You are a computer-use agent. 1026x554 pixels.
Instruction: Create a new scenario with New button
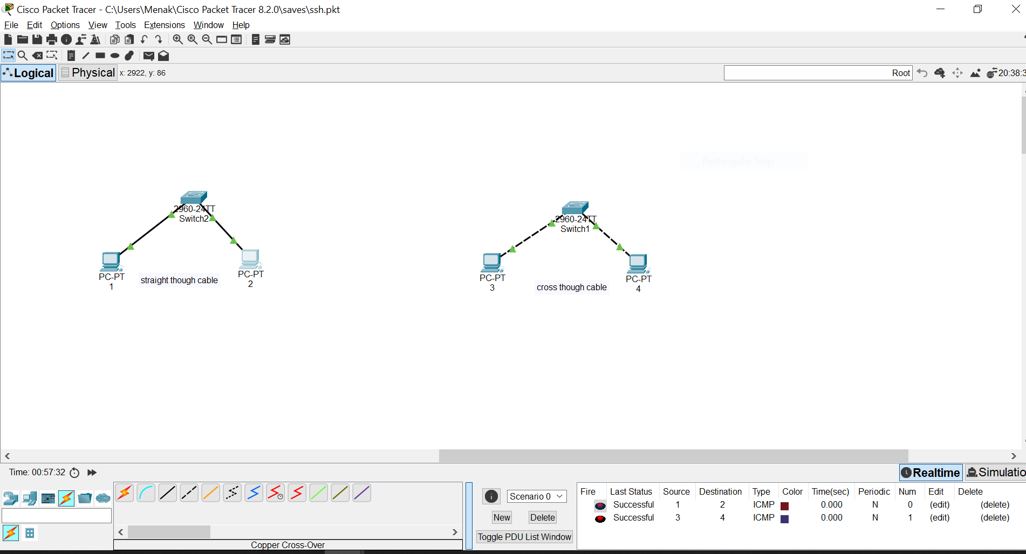tap(501, 517)
